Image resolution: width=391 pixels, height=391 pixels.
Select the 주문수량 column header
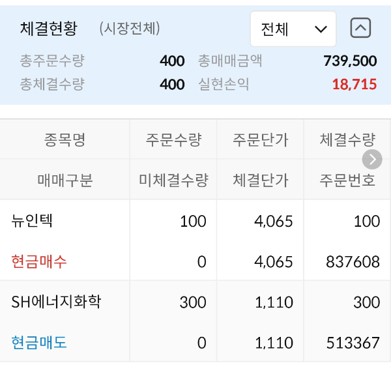click(x=173, y=139)
